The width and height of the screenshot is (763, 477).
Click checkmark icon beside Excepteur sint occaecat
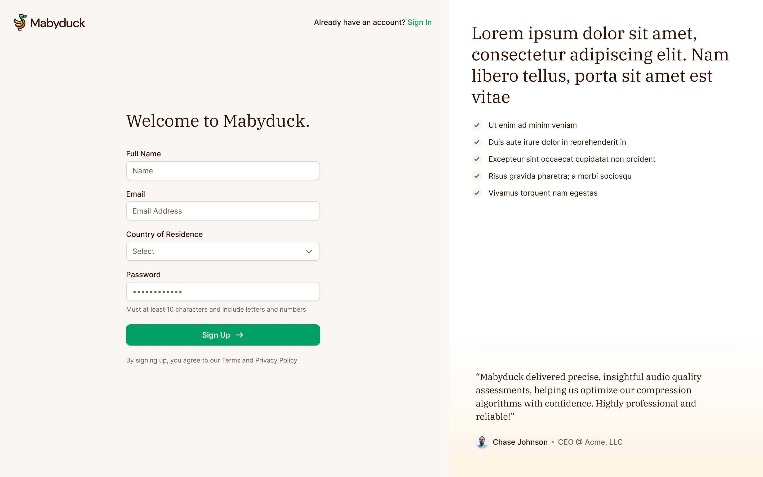[x=477, y=159]
